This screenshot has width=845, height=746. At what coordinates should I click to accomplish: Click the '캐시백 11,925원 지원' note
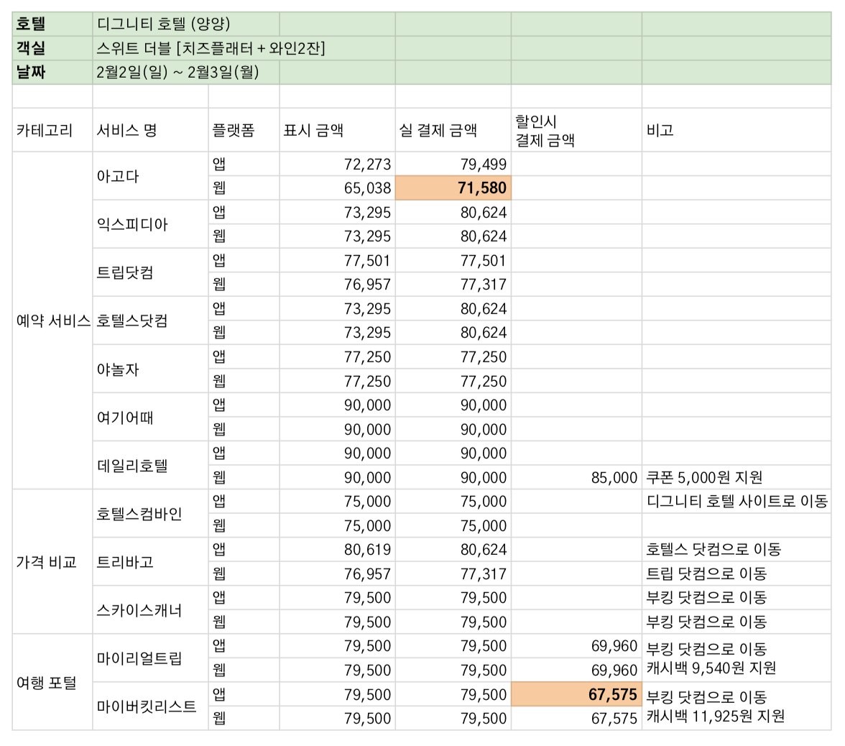pos(716,717)
